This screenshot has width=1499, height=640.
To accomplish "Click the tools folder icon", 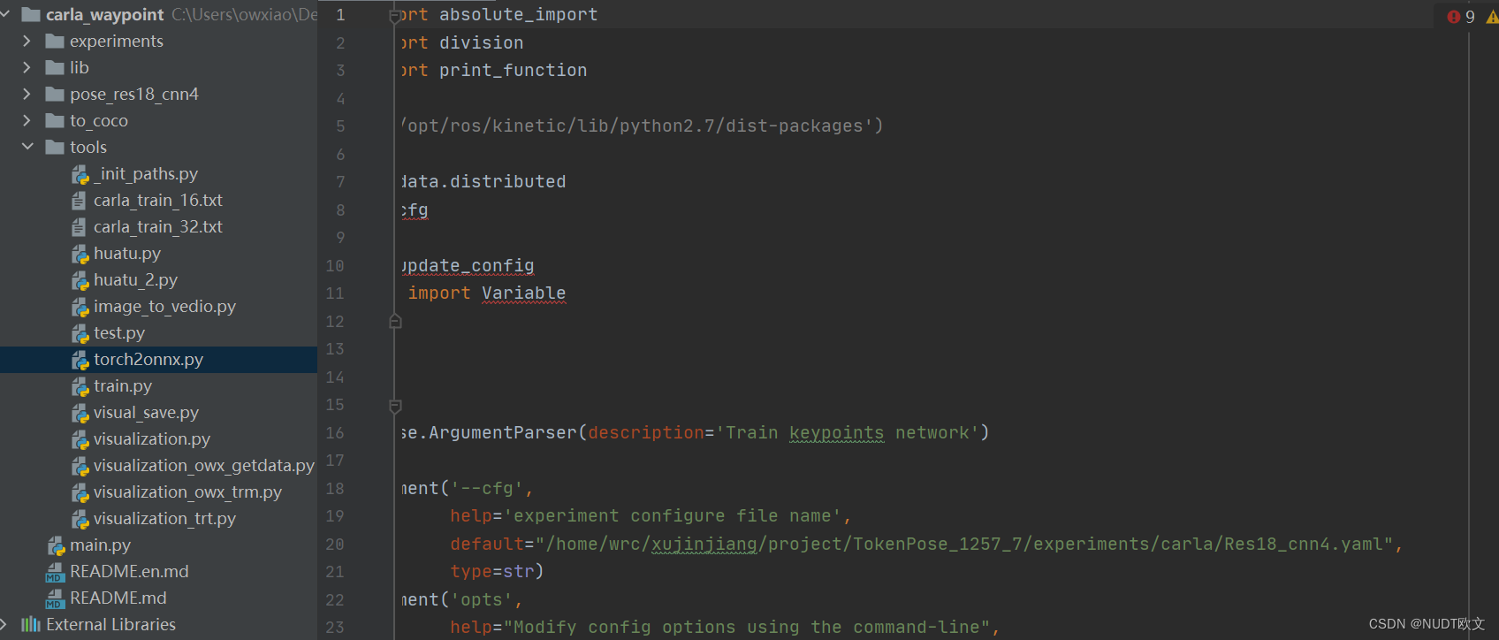I will pyautogui.click(x=55, y=147).
